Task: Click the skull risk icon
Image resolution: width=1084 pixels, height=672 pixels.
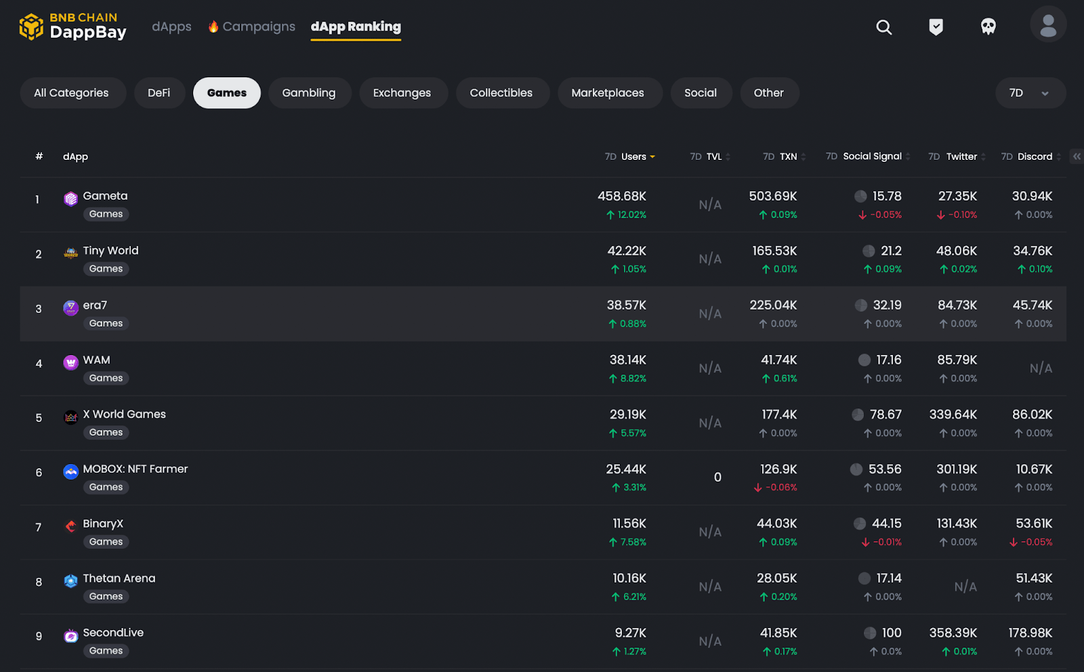Action: pyautogui.click(x=988, y=27)
